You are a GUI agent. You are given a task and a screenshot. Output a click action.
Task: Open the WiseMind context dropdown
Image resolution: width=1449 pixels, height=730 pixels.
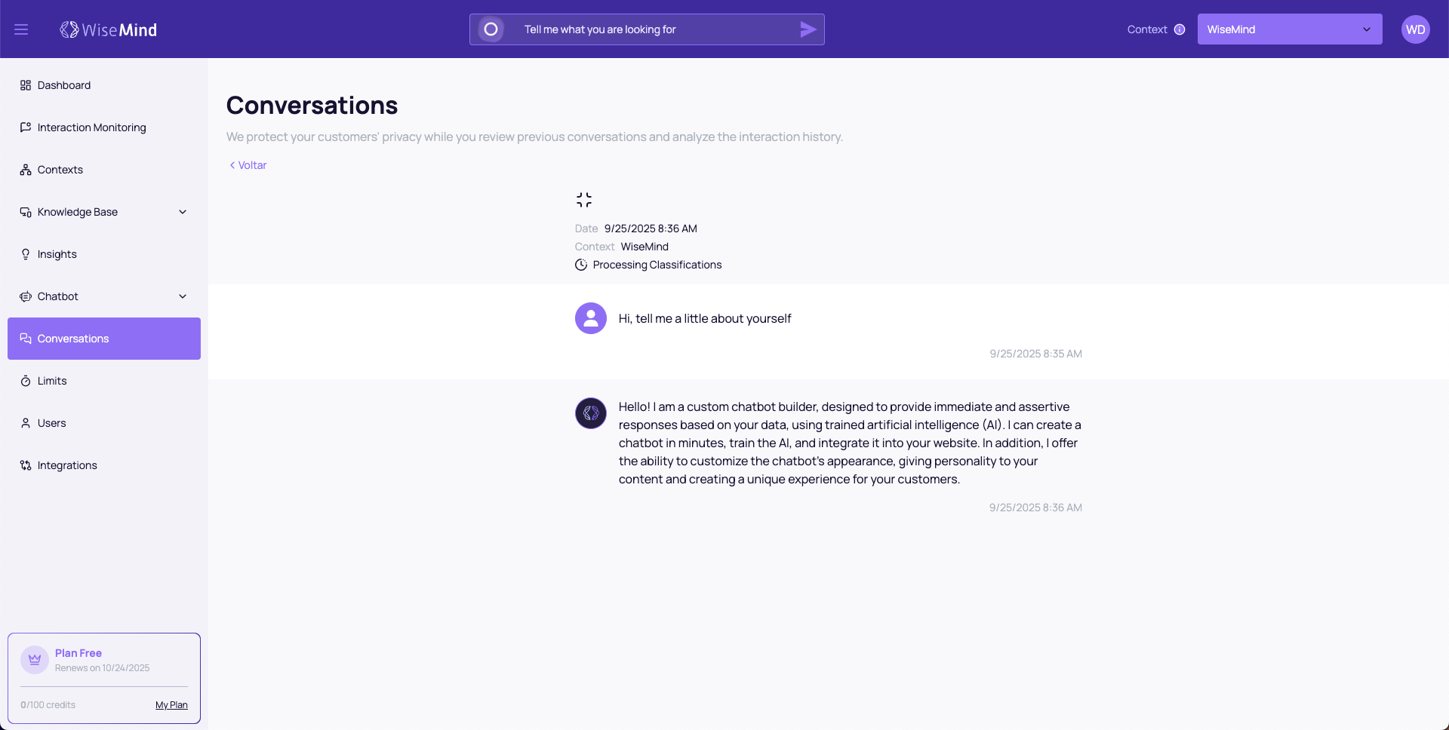pos(1289,29)
